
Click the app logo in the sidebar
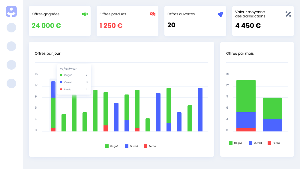pos(11,11)
